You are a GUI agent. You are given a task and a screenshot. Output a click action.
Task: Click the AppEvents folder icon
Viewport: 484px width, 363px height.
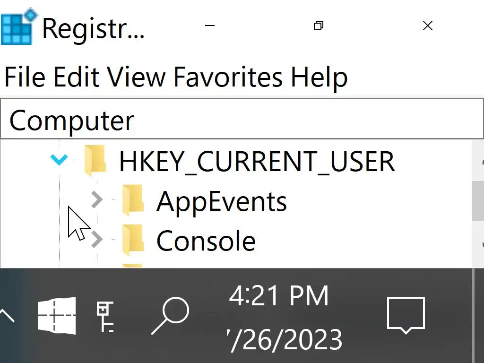[133, 201]
